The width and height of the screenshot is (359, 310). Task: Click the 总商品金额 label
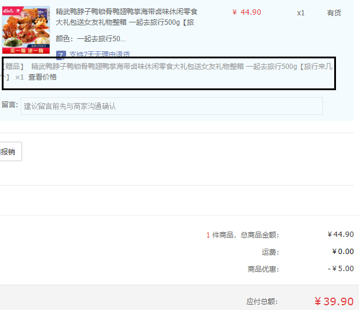pos(259,235)
